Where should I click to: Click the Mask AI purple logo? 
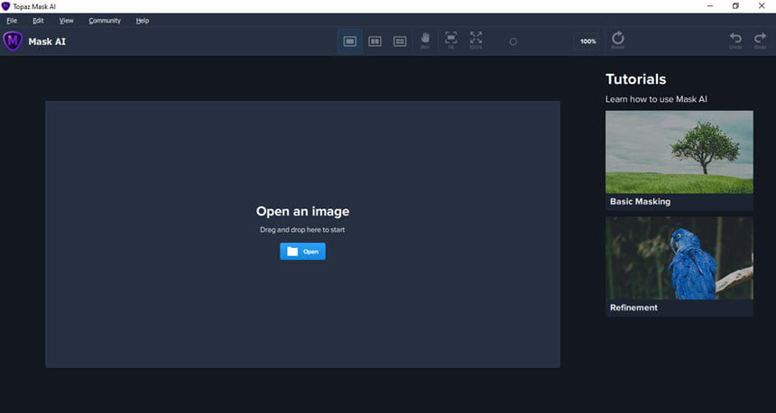coord(13,41)
